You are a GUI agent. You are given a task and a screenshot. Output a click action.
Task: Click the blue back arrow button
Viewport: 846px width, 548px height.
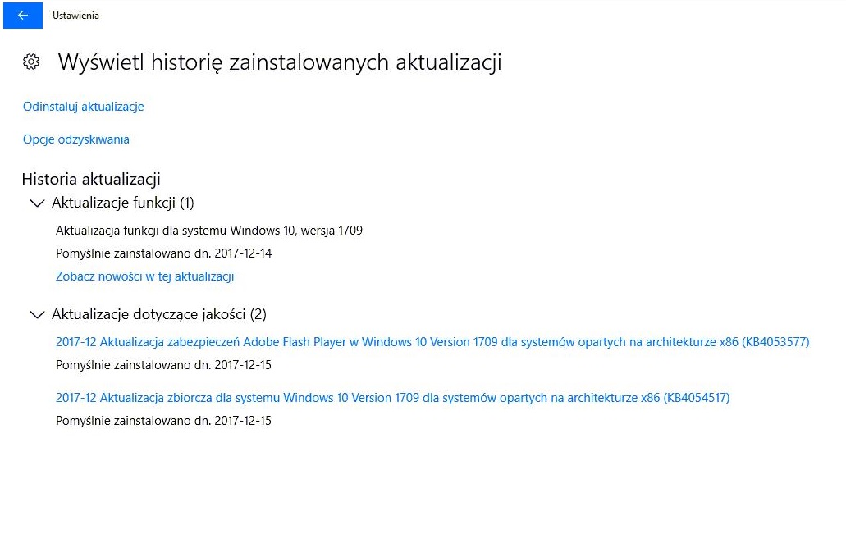coord(23,15)
